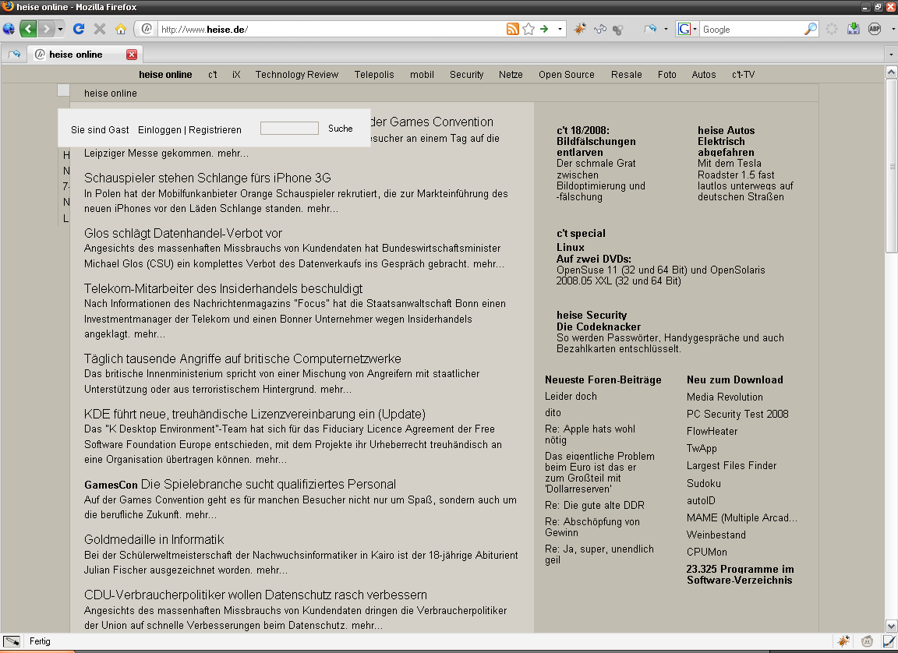Click the Registrieren link

(215, 130)
